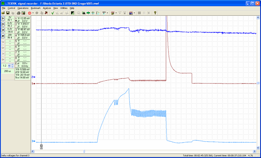The image size is (261, 158).
Task: Toggle channel 4 button in the left panel
Action: coord(3,36)
